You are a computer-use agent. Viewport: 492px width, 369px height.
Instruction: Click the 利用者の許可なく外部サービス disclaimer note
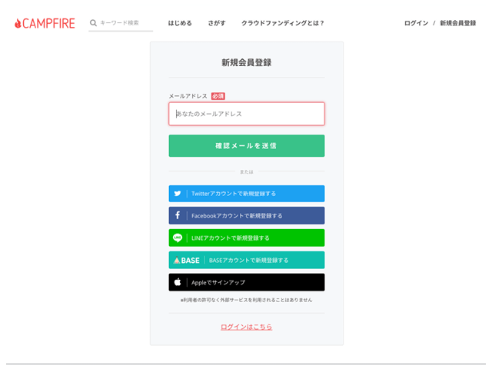click(x=246, y=300)
